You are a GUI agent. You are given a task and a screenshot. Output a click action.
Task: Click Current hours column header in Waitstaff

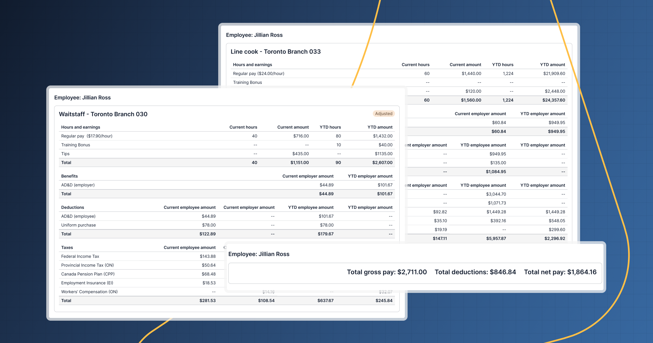243,127
